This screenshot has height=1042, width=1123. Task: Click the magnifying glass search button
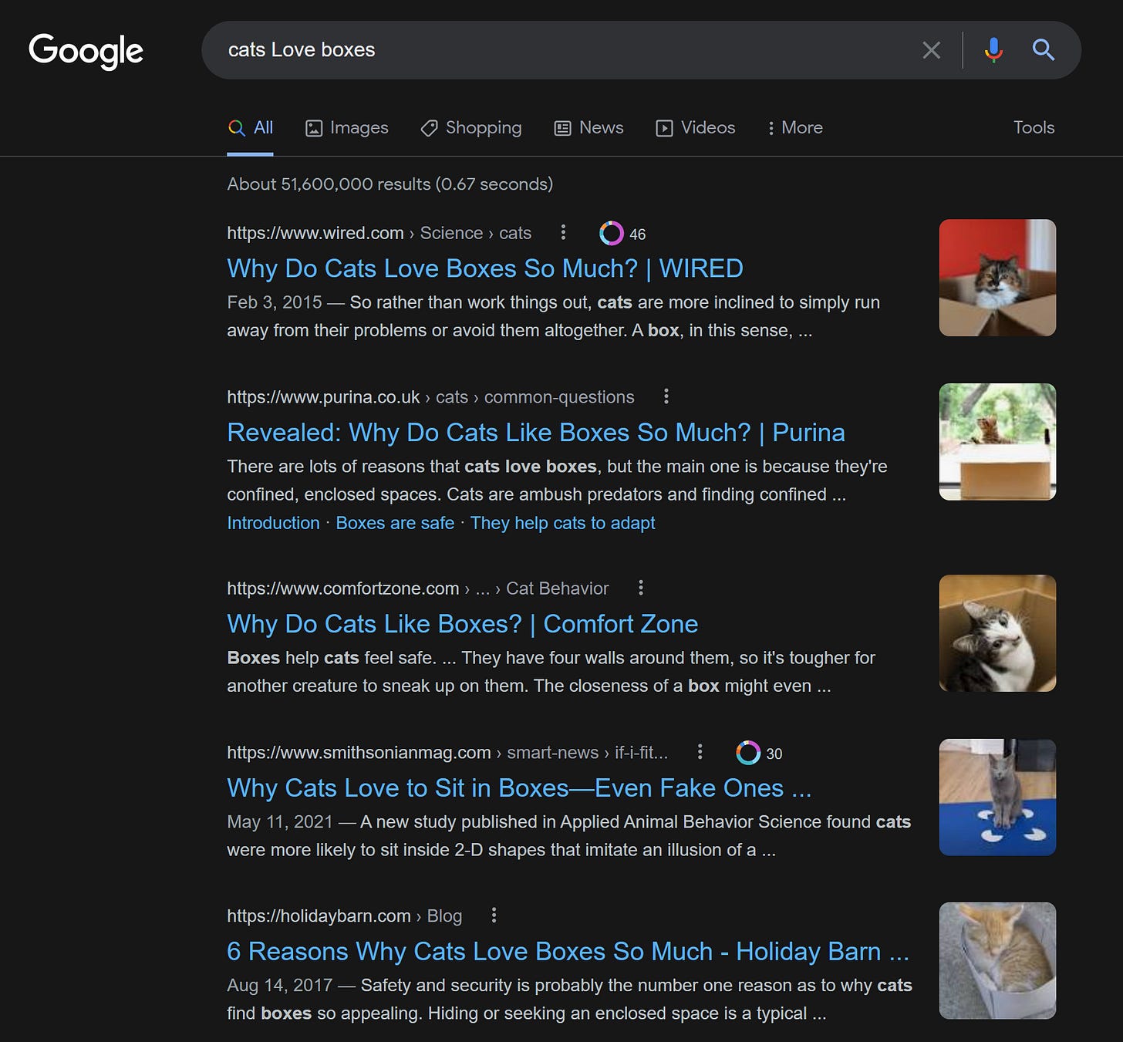1043,50
